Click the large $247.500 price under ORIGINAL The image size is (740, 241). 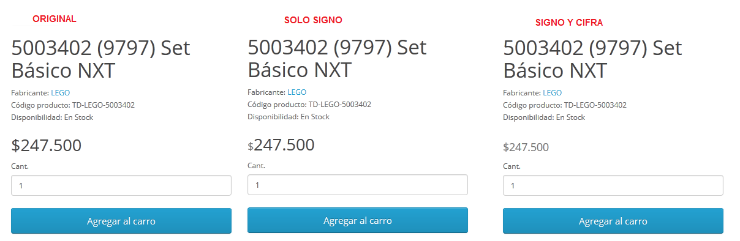[47, 146]
